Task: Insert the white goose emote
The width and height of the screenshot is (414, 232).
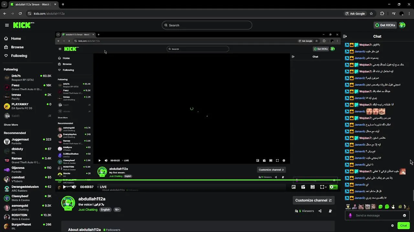Action: pos(393,207)
